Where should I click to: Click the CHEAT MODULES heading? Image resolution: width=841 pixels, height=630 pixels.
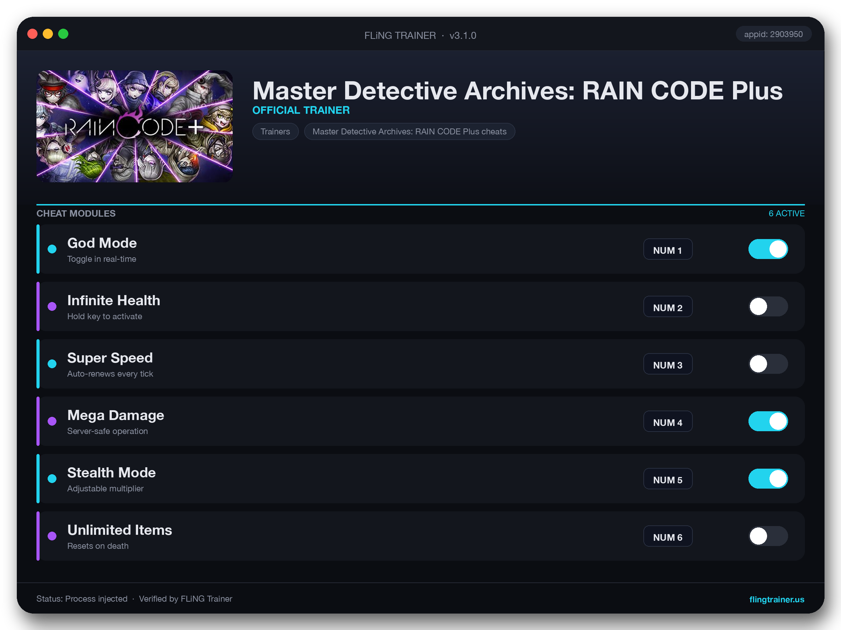[x=76, y=213]
